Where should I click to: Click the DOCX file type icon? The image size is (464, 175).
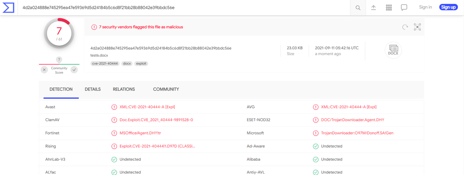[x=393, y=50]
